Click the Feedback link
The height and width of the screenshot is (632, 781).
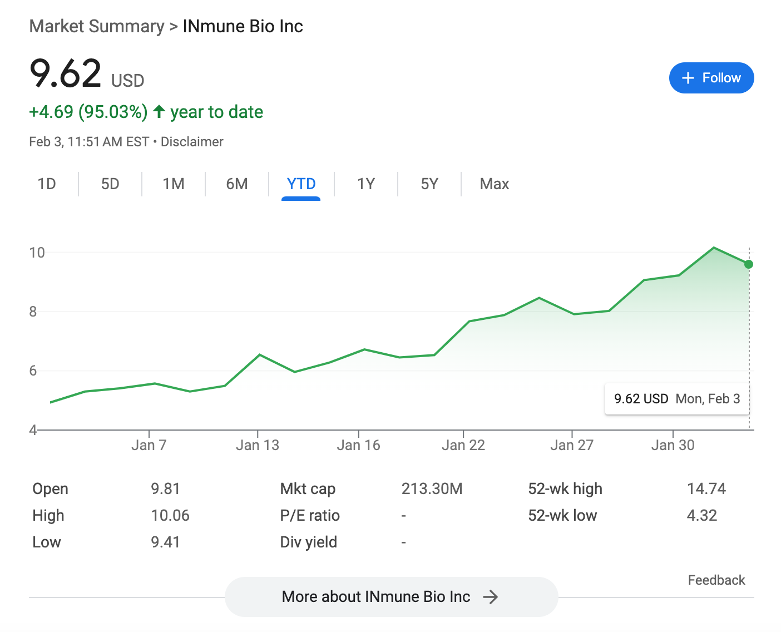[x=716, y=580]
